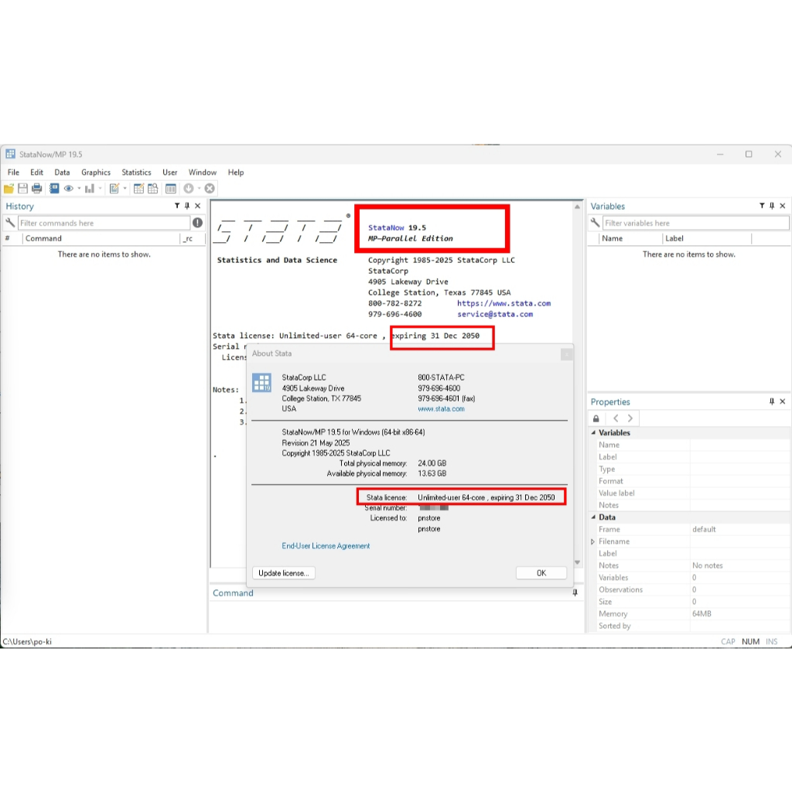This screenshot has height=792, width=792.
Task: Open the Data Editor (Browse) icon
Action: [x=153, y=189]
